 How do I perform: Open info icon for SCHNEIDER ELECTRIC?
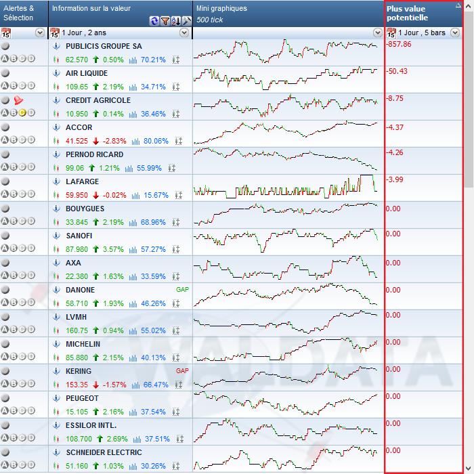[56, 452]
